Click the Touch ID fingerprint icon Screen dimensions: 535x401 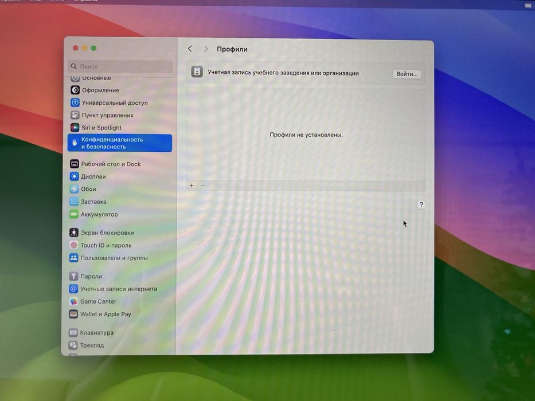coord(74,245)
